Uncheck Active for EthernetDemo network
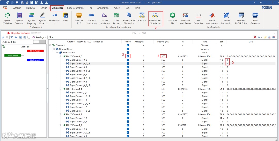 128,49
